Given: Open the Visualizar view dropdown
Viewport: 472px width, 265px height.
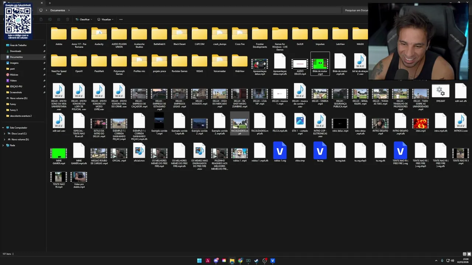Looking at the screenshot, I should tap(105, 20).
